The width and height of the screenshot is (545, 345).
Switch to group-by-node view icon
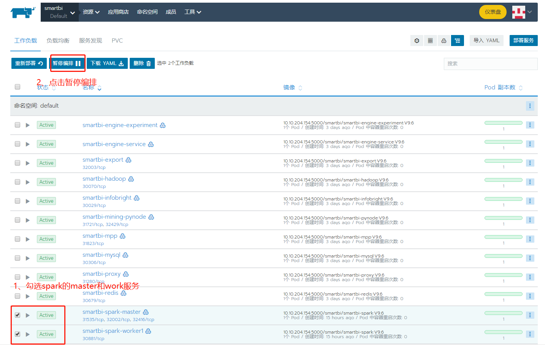click(x=444, y=40)
